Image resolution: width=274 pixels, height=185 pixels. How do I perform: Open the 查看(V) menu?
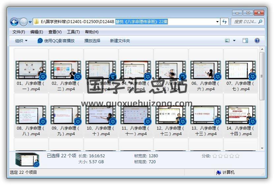(55, 32)
